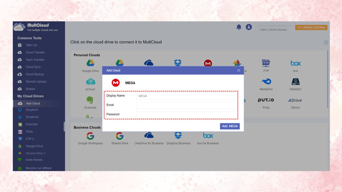Click the Display Name input field
The width and height of the screenshot is (342, 192).
tap(186, 96)
